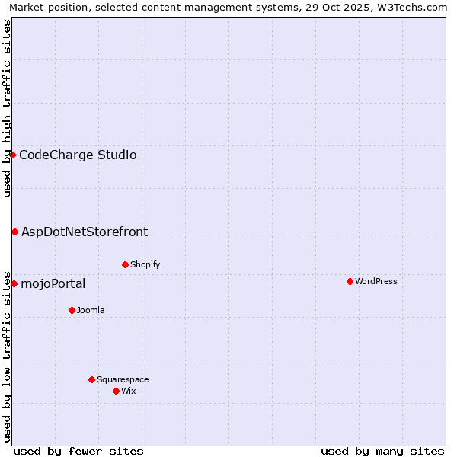Click the Joomla text label
Viewport: 457px width, 457px height.
click(x=91, y=311)
